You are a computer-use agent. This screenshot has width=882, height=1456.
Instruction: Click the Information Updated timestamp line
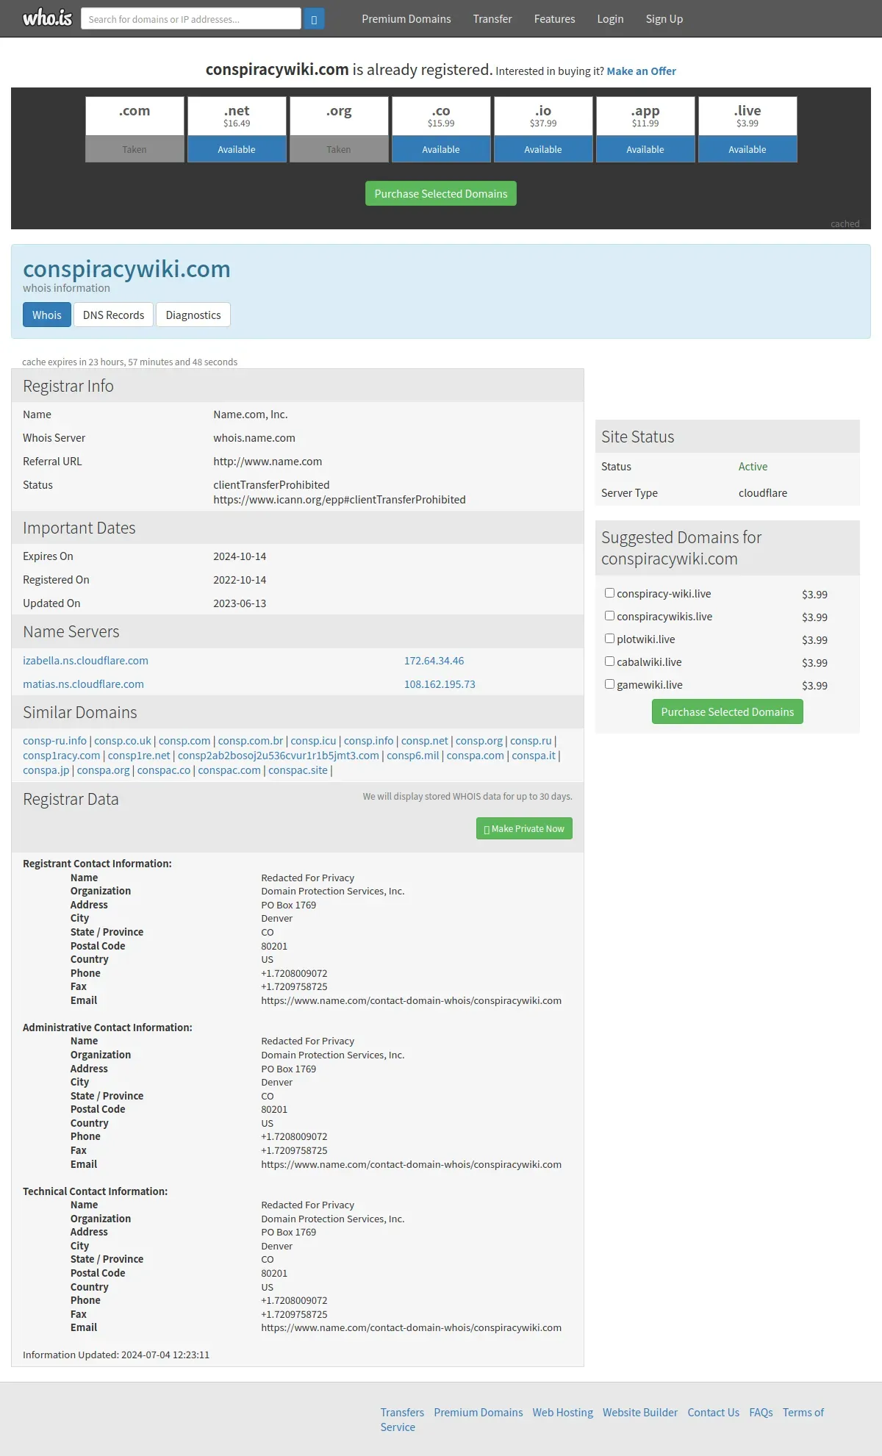pos(116,1355)
